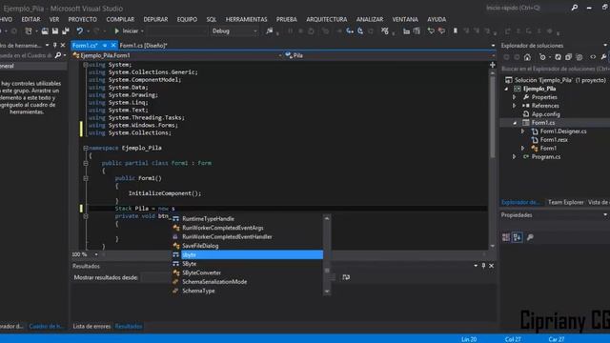
Task: Click the toolbox search magnifier icon
Action: point(58,55)
